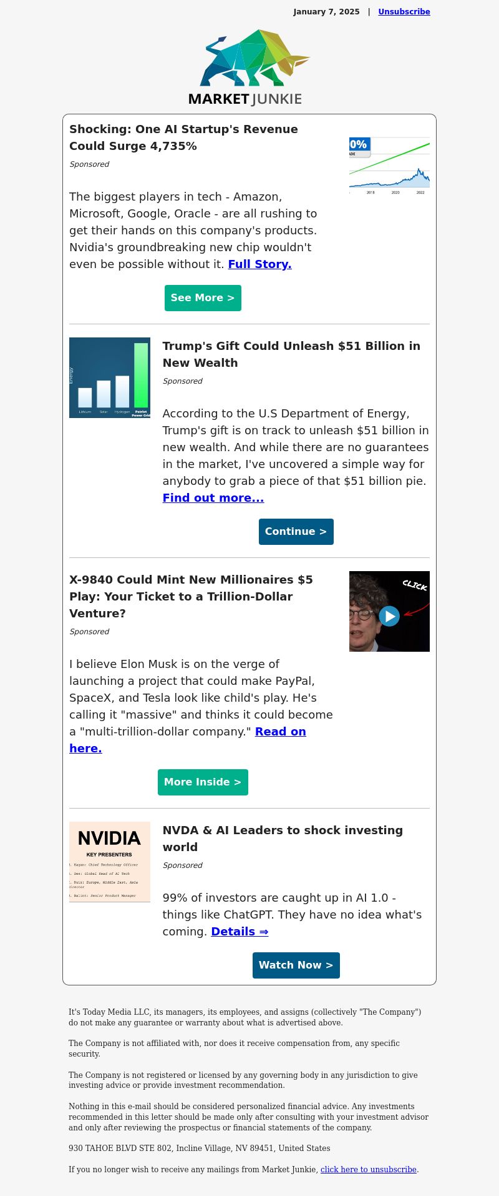Open the energy bar chart image
Viewport: 499px width, 1196px height.
(x=110, y=378)
